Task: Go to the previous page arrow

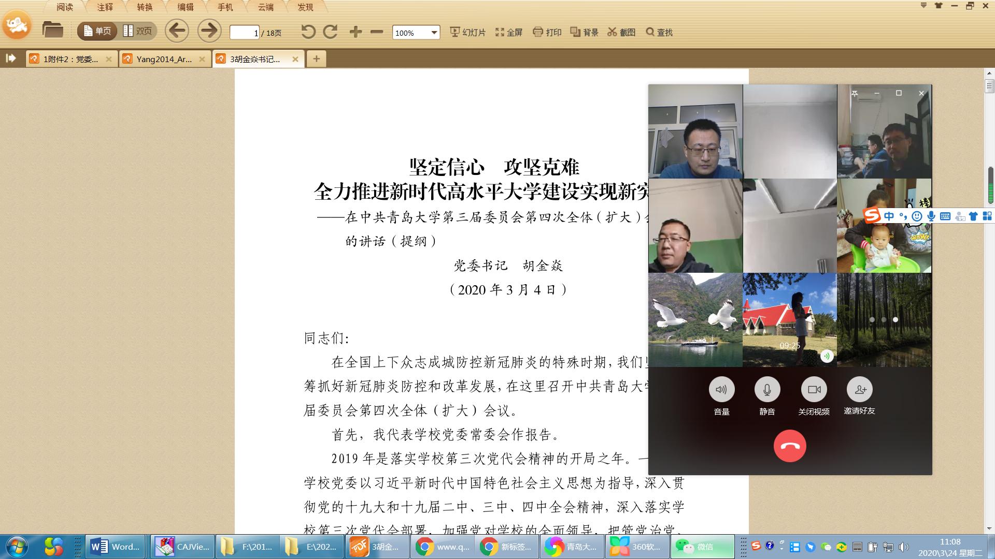Action: click(177, 31)
